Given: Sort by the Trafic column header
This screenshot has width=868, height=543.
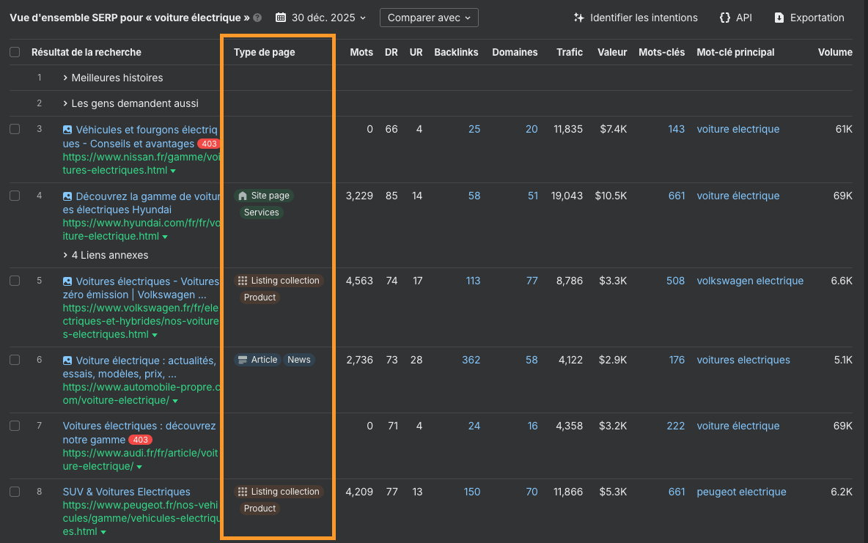Looking at the screenshot, I should (x=570, y=52).
